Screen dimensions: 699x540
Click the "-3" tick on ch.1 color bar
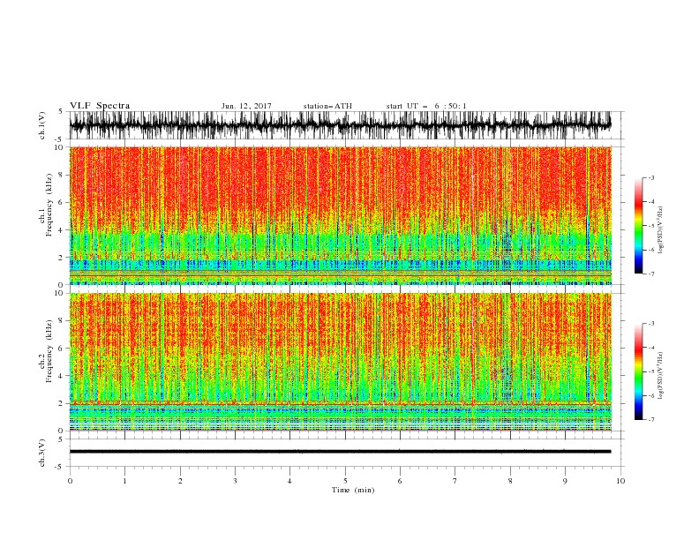pos(651,177)
